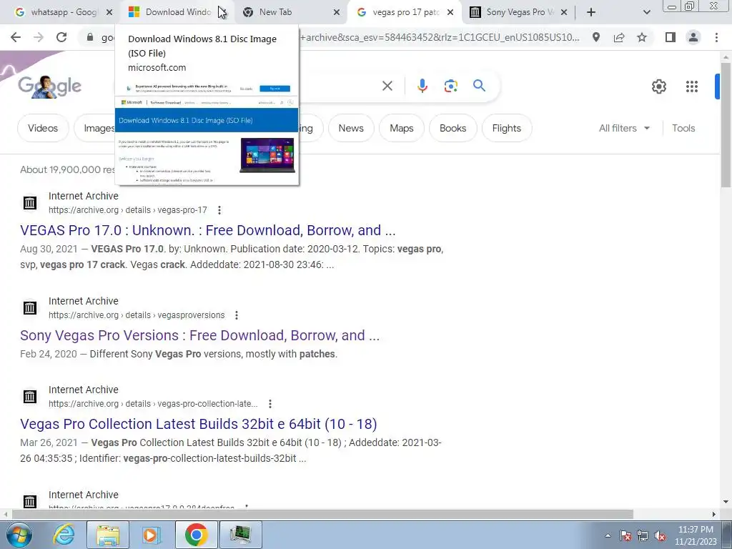
Task: Click lock icon for site information
Action: pos(89,37)
